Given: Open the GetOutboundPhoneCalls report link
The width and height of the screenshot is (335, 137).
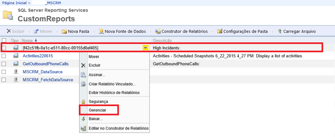Looking at the screenshot, I should 45,64.
